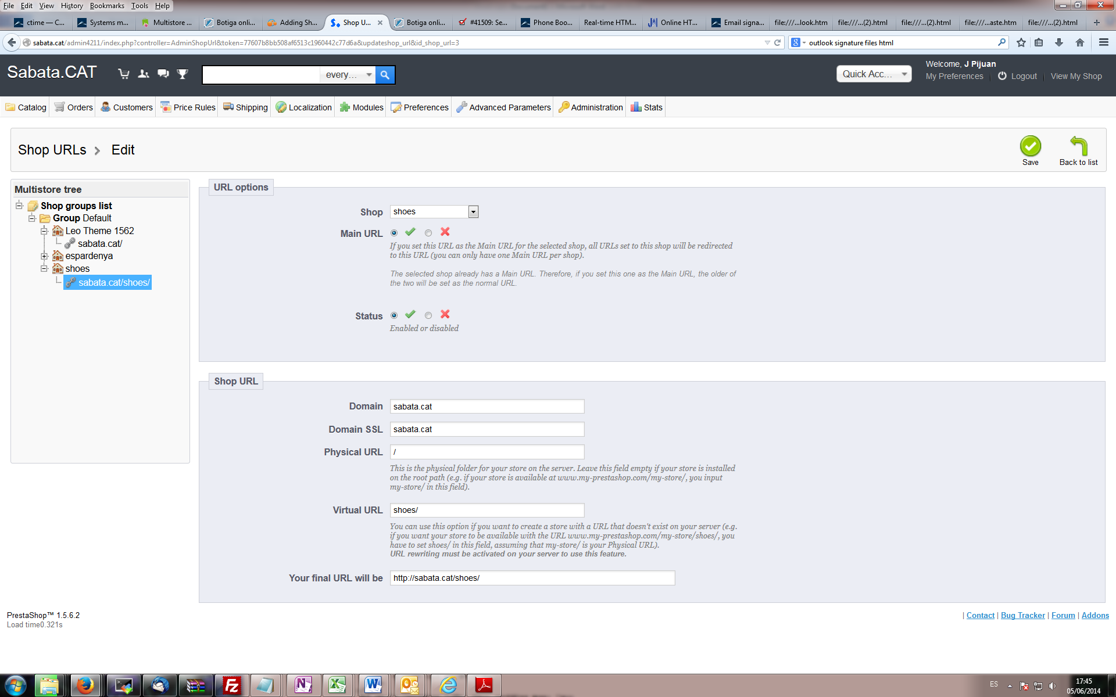Open the Quick Access dropdown
The width and height of the screenshot is (1116, 697).
pos(874,74)
